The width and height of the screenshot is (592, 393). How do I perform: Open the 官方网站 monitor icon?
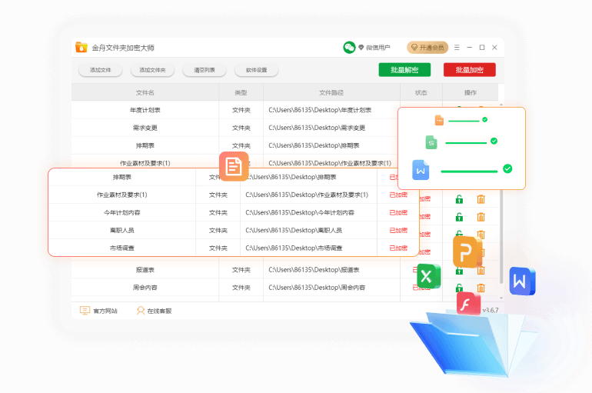point(85,311)
